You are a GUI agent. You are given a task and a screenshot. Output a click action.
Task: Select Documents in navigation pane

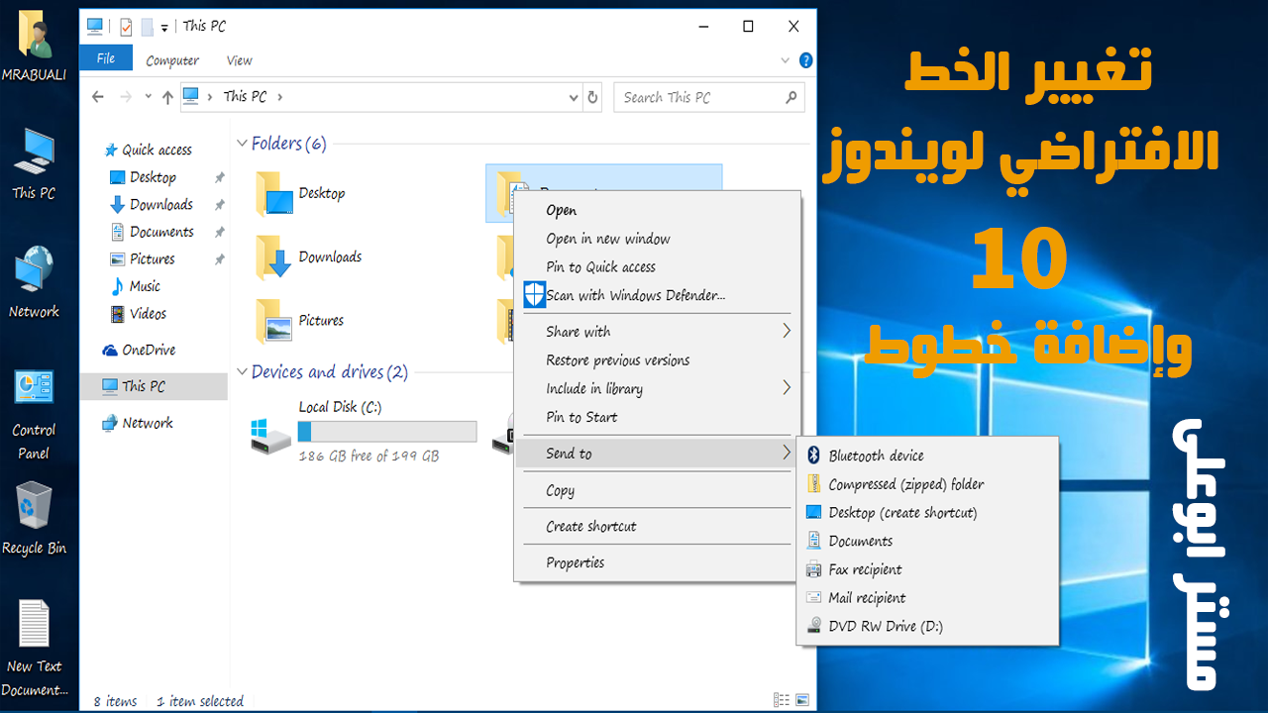coord(152,232)
